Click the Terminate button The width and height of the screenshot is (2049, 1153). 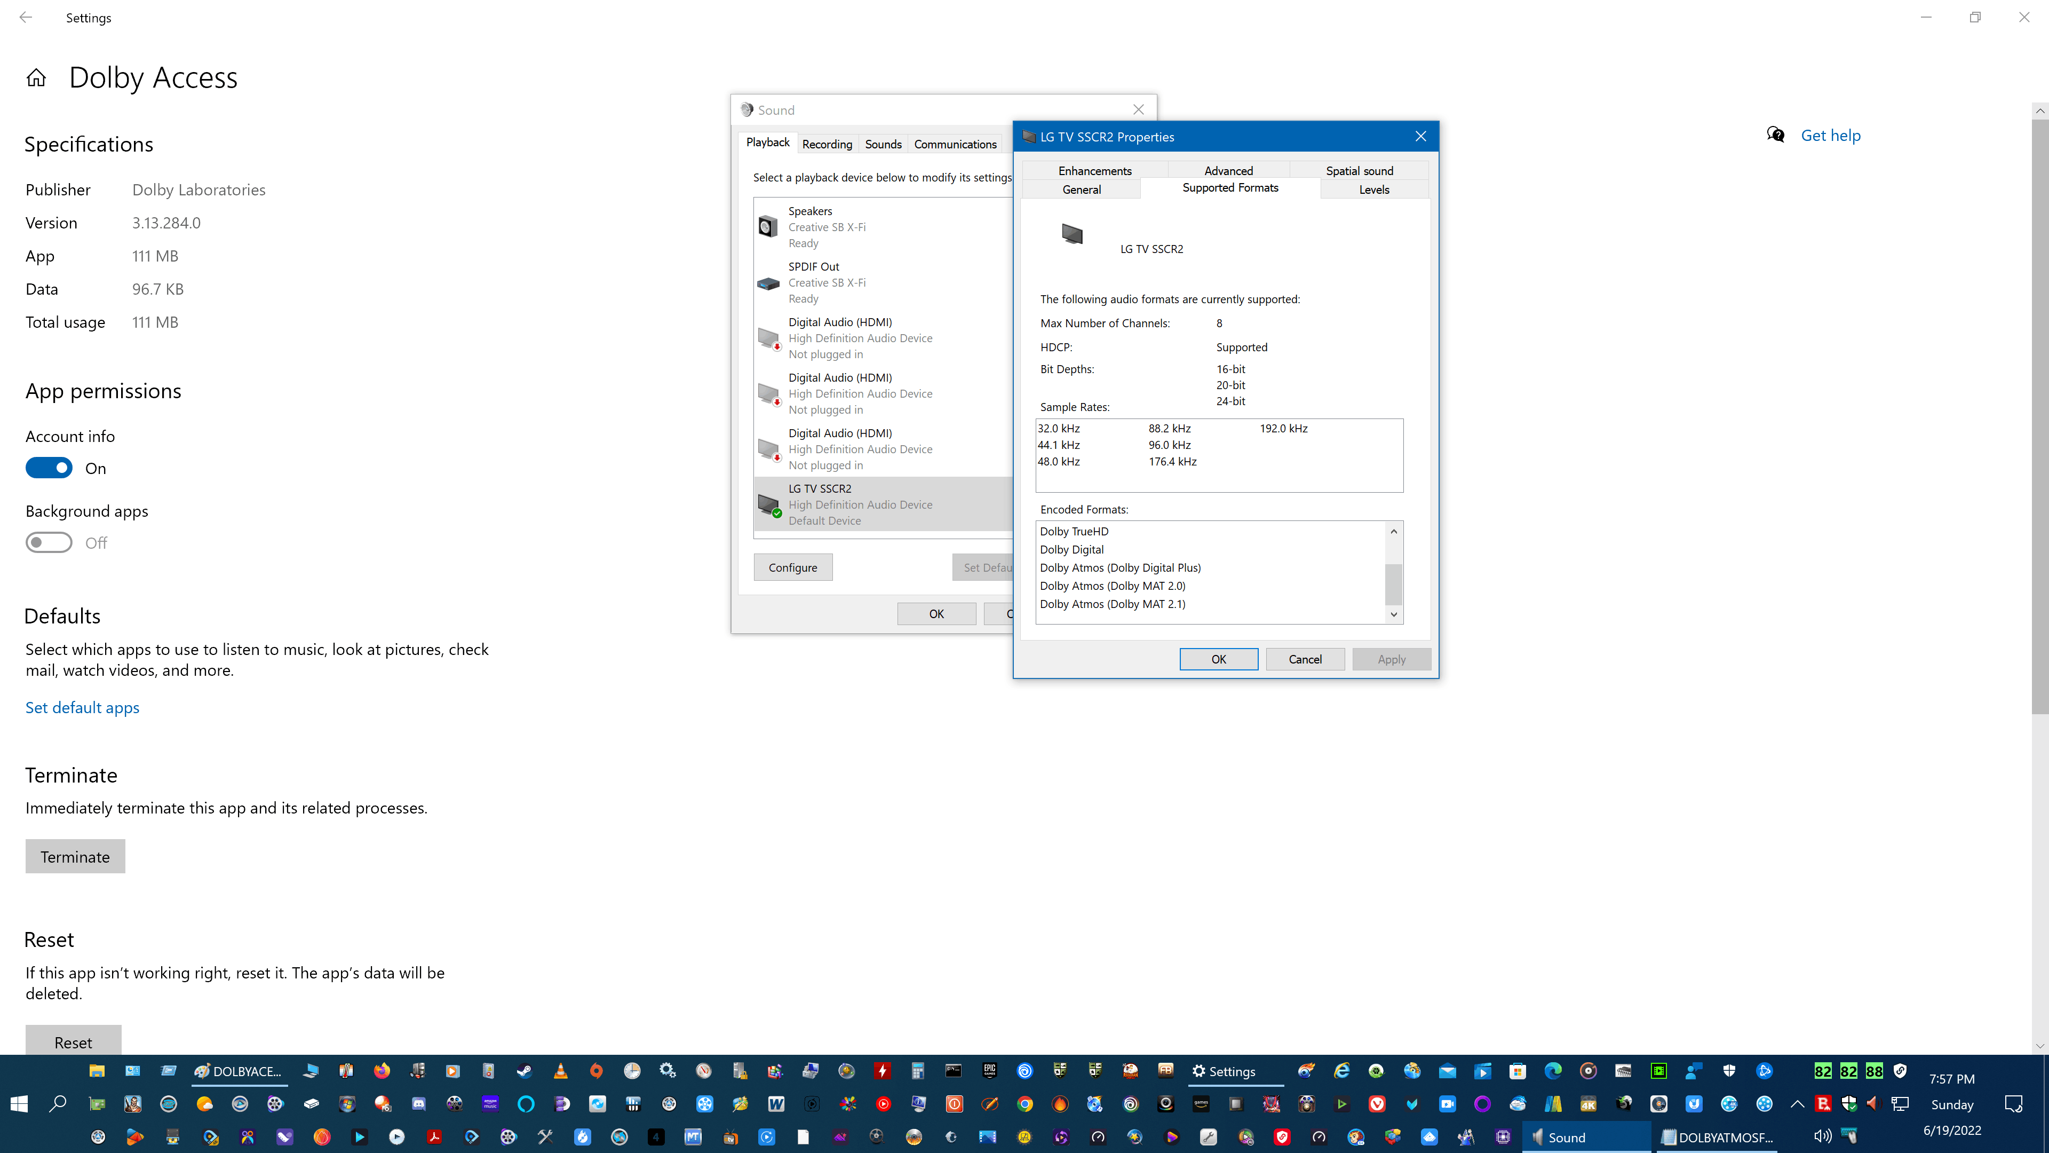click(x=75, y=856)
